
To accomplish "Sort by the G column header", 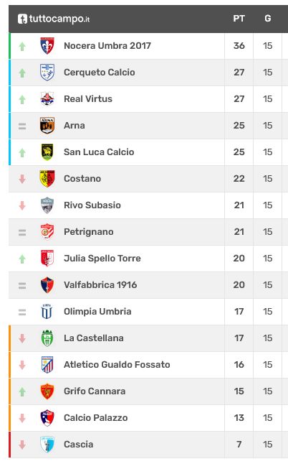I will click(x=268, y=19).
